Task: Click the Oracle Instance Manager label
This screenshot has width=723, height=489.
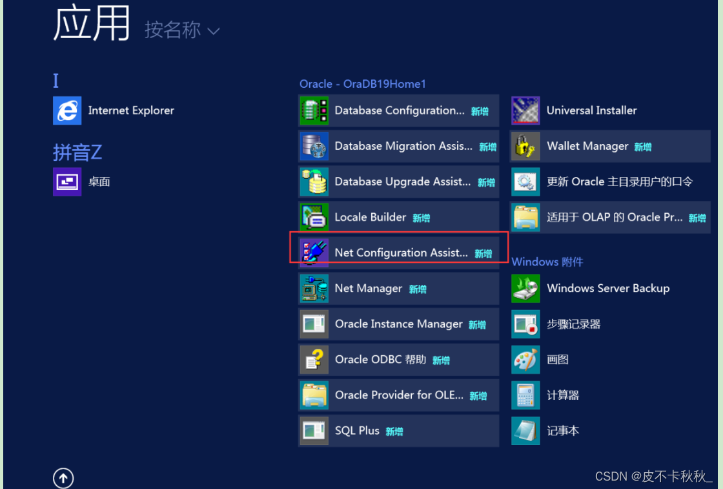Action: tap(398, 324)
